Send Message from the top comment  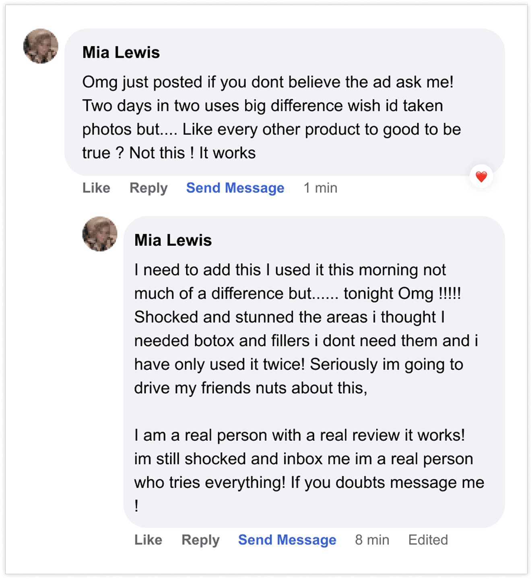click(235, 188)
